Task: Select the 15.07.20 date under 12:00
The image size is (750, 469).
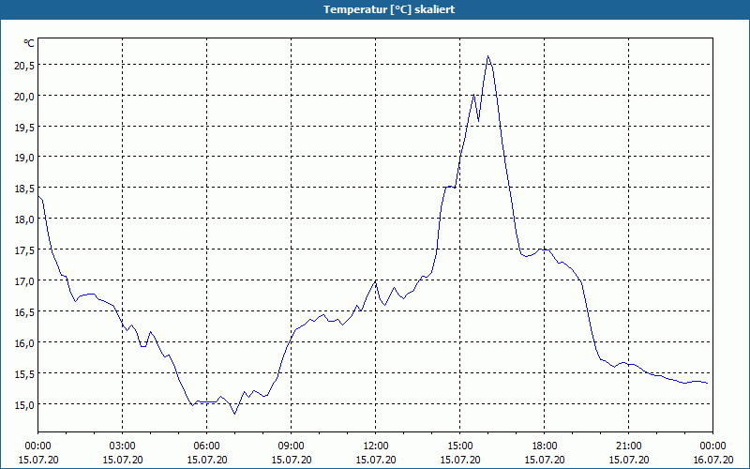Action: tap(376, 460)
